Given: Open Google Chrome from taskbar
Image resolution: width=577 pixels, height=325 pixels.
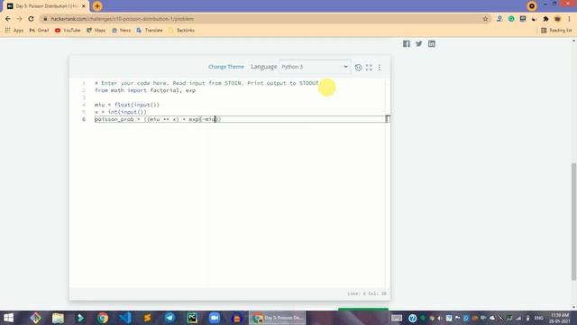Looking at the screenshot, I should [x=103, y=318].
